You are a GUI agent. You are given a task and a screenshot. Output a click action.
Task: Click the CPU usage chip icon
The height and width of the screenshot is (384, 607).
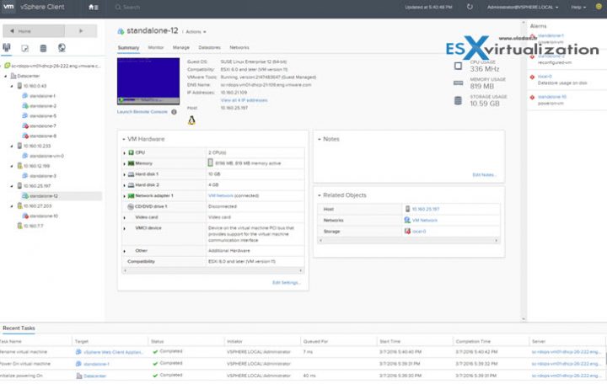pyautogui.click(x=458, y=67)
